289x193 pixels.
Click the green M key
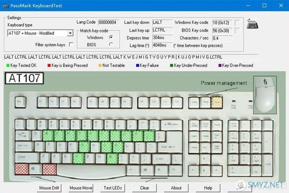coord(112,158)
